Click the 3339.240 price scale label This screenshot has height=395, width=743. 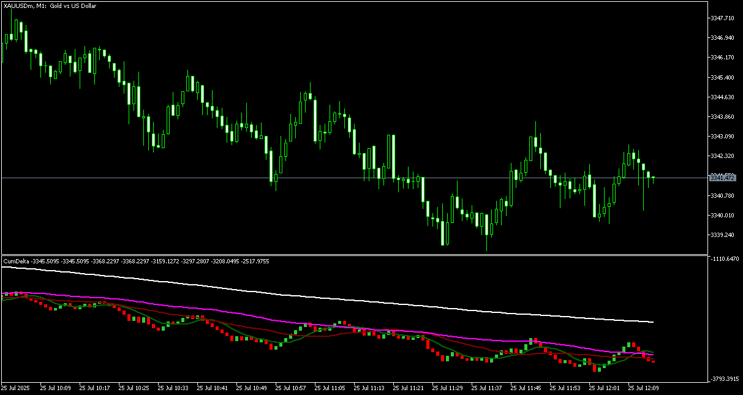(722, 235)
